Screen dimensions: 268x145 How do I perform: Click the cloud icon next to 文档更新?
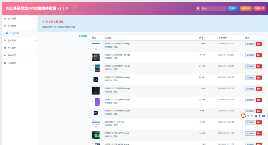pos(5,63)
